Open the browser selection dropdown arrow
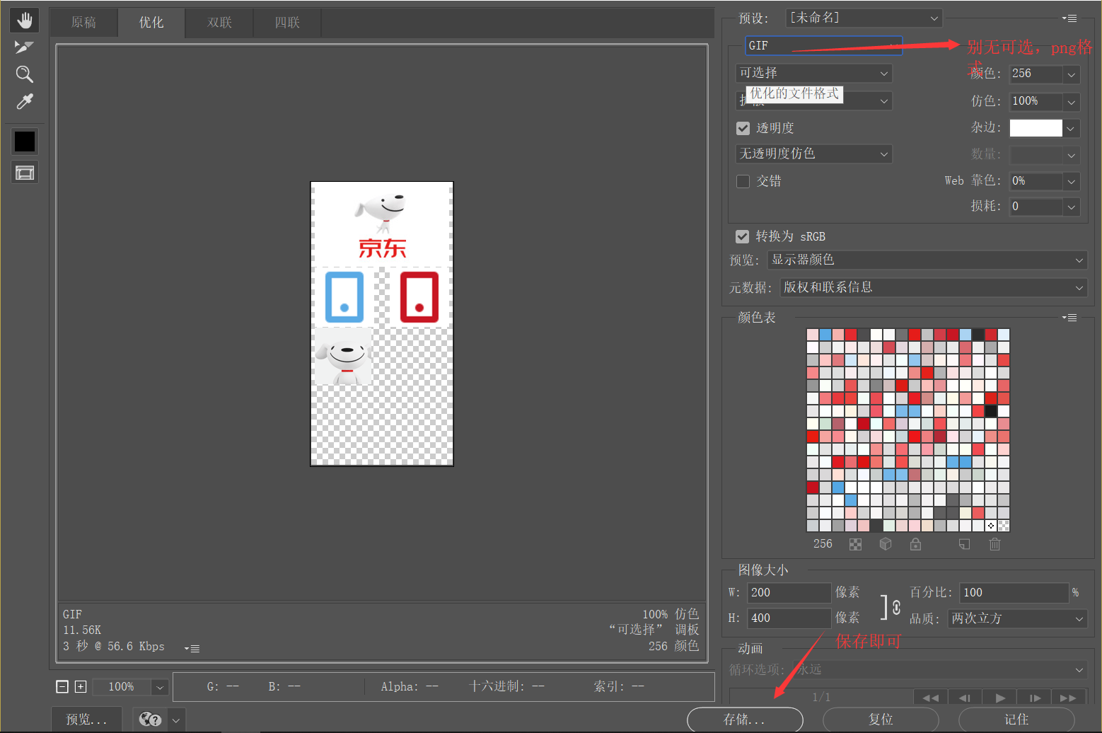 [176, 720]
